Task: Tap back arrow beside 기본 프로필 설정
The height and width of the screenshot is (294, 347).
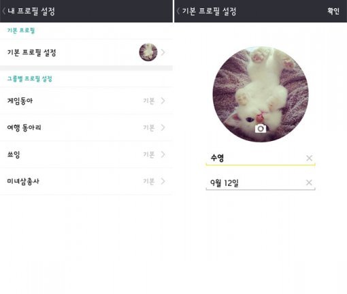Action: (178, 11)
